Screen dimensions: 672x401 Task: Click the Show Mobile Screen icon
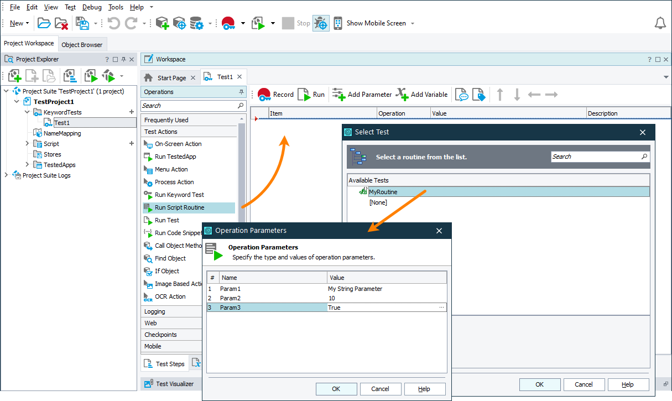[337, 23]
